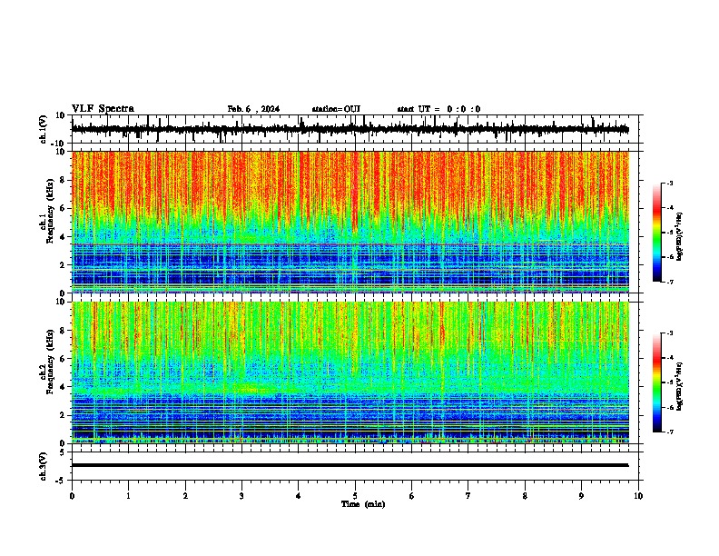Click the time axis tick label "1"
719x556 pixels.
coord(128,496)
